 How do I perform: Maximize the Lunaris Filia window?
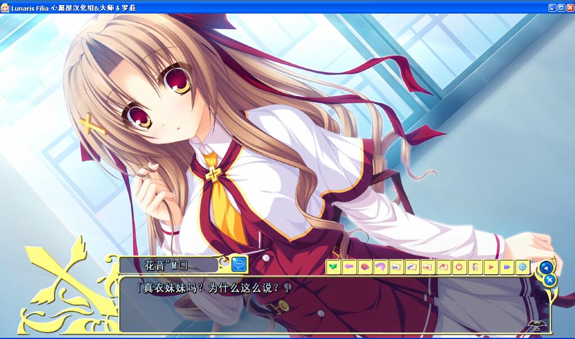[561, 8]
